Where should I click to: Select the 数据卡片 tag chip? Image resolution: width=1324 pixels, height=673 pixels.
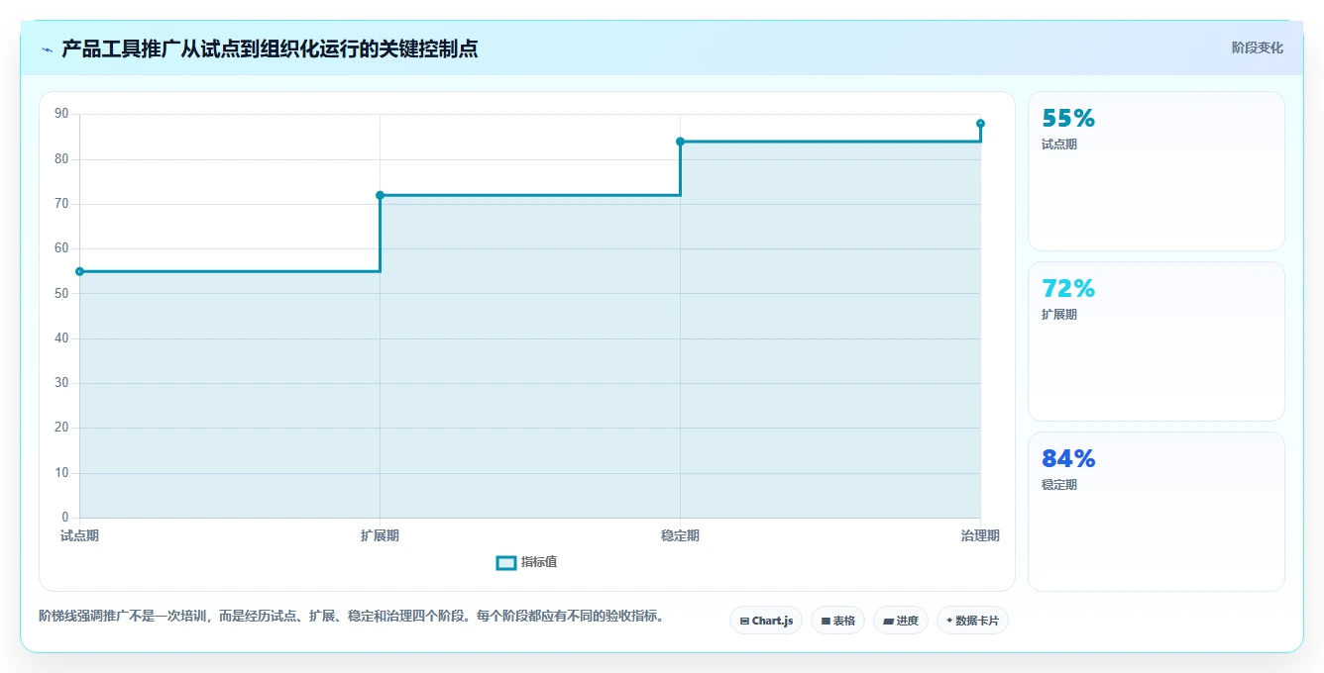point(972,621)
